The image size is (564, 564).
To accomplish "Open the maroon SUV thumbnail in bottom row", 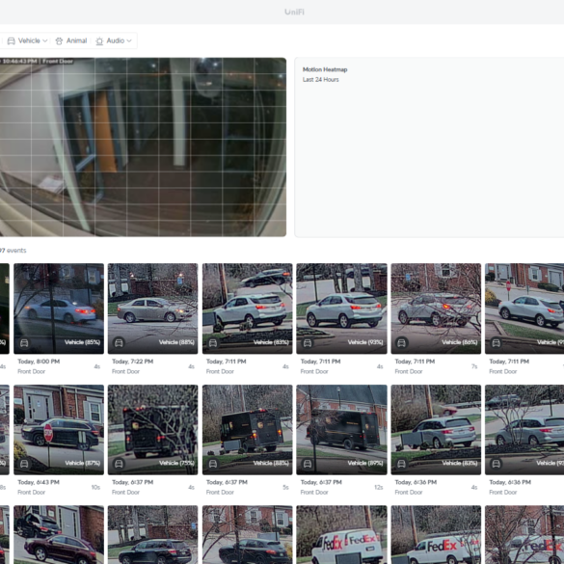I will click(59, 534).
